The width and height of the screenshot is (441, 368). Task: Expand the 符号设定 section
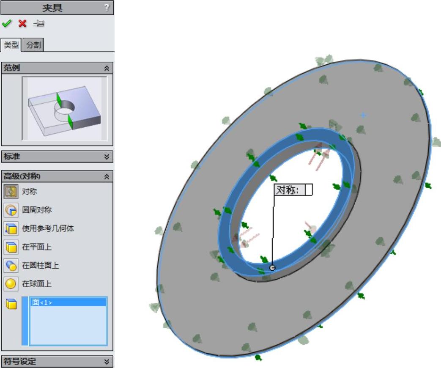[x=107, y=362]
